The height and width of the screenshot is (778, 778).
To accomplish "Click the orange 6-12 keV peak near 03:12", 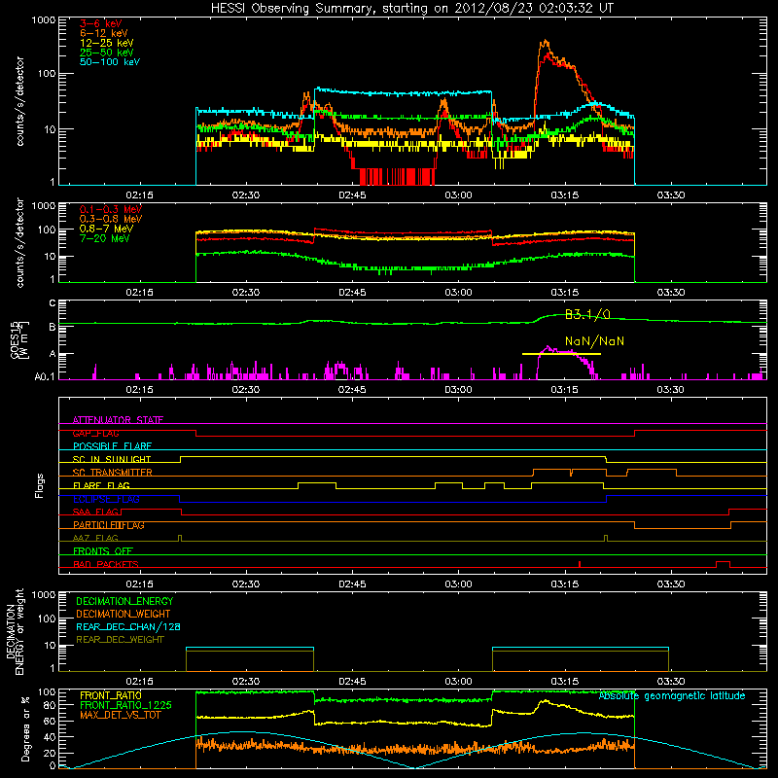I will [x=546, y=43].
